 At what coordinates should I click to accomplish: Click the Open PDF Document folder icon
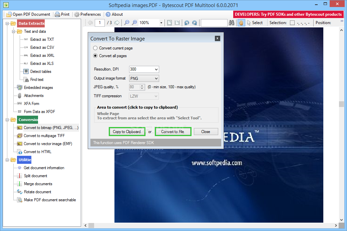pyautogui.click(x=9, y=15)
